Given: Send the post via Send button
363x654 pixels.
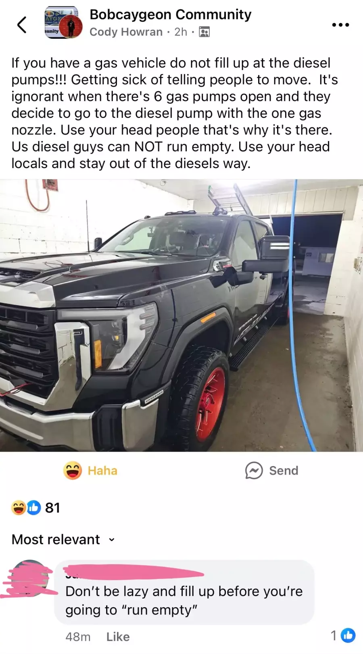Looking at the screenshot, I should click(x=272, y=471).
